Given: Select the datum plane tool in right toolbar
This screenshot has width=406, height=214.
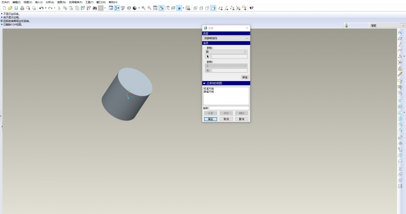Looking at the screenshot, I should click(x=400, y=38).
